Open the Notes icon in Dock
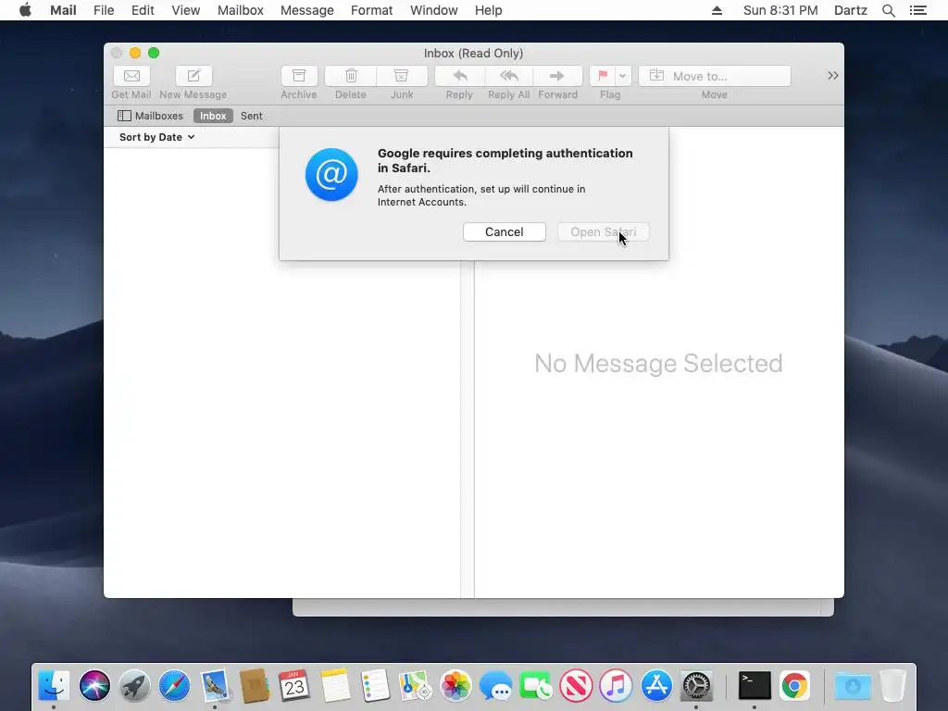 pyautogui.click(x=335, y=686)
